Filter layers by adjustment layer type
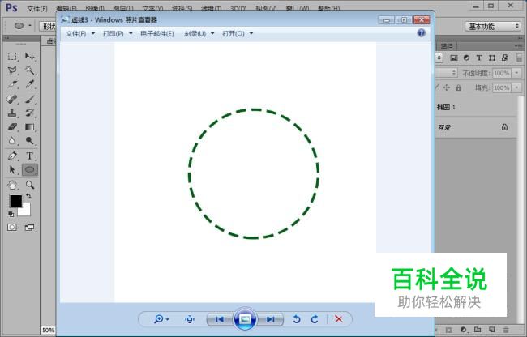The height and width of the screenshot is (337, 527). click(466, 58)
